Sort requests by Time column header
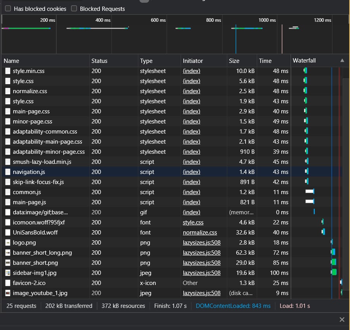Screen dimensions: 350x330 point(265,61)
